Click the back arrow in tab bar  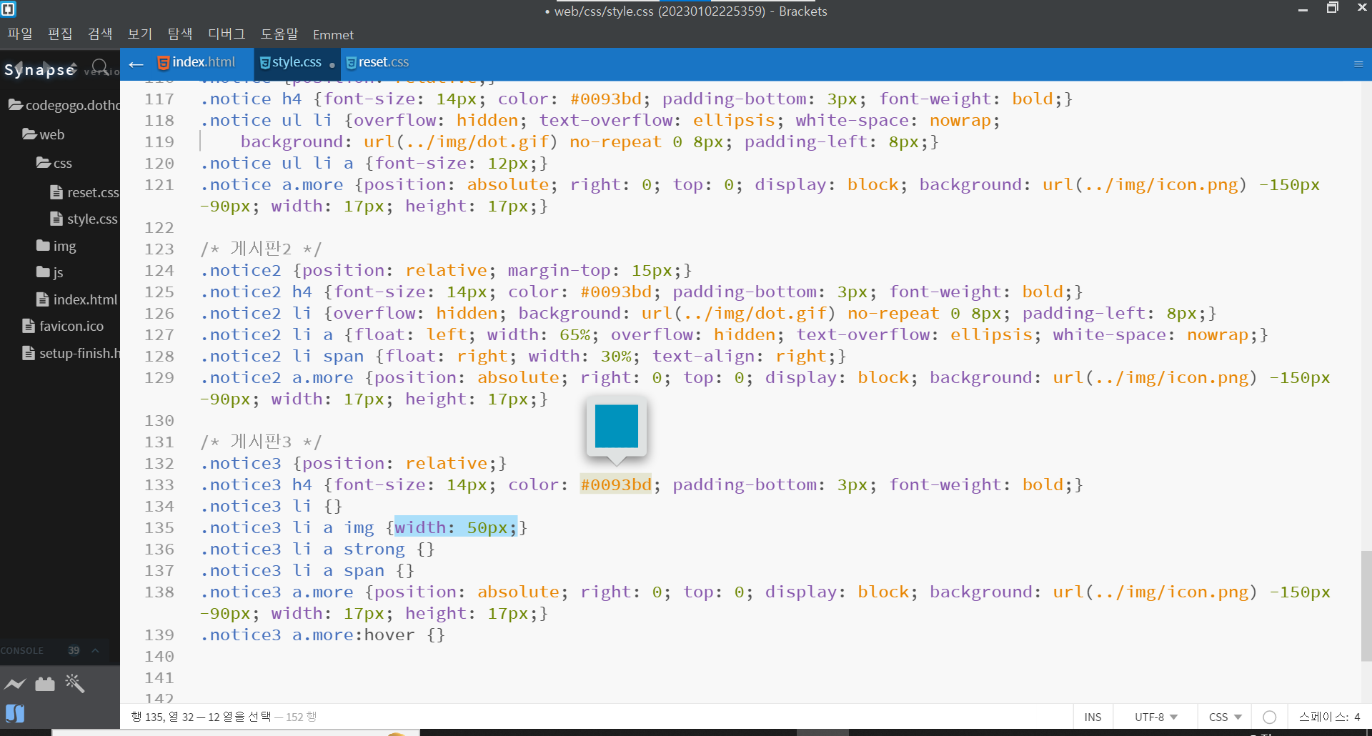[x=136, y=64]
